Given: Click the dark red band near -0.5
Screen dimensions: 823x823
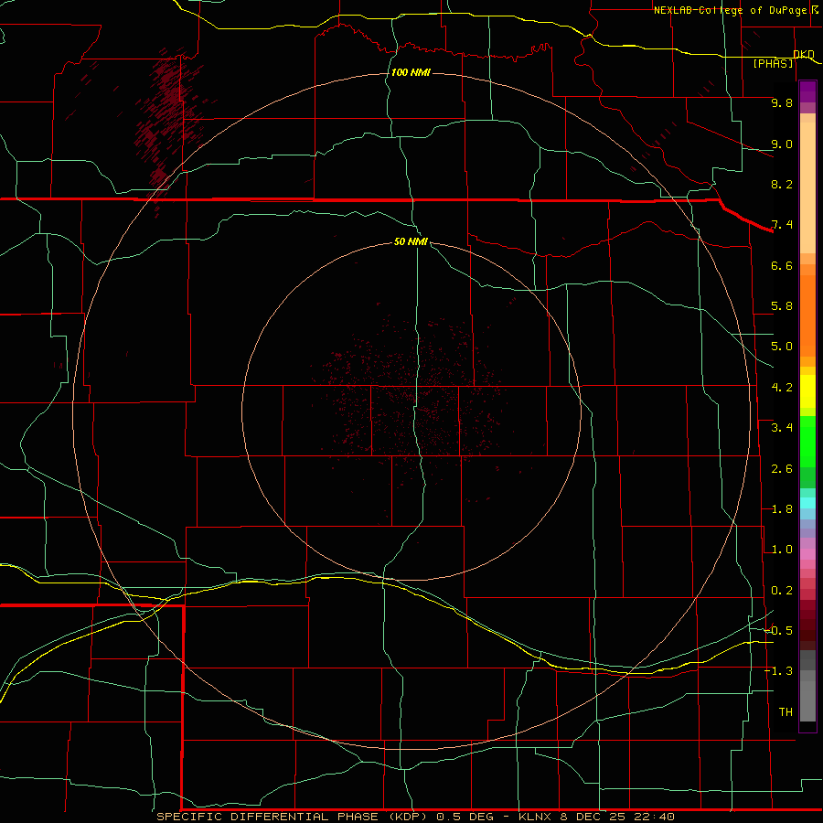Looking at the screenshot, I should click(x=807, y=631).
